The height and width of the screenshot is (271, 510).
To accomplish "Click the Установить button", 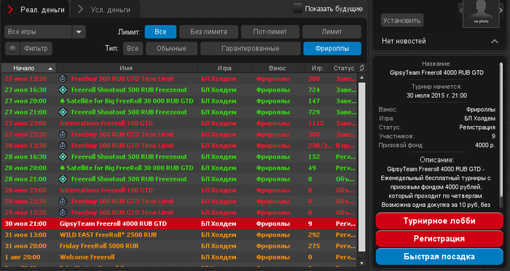I will point(402,20).
